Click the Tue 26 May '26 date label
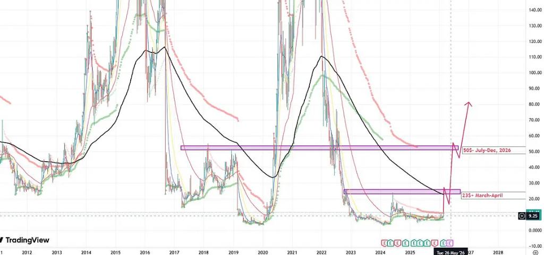 click(x=450, y=252)
